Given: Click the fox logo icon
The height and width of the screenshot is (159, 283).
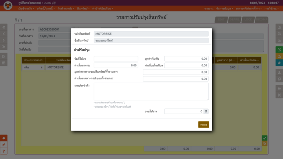Looking at the screenshot, I should coord(8,5).
